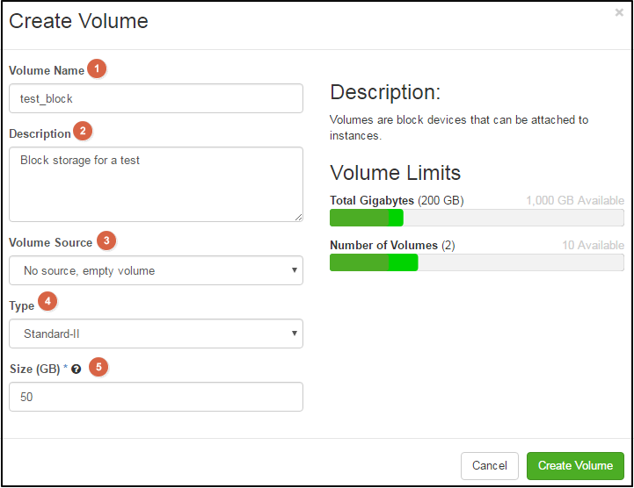Click the Volume Limits heading
Image resolution: width=634 pixels, height=488 pixels.
pos(395,172)
